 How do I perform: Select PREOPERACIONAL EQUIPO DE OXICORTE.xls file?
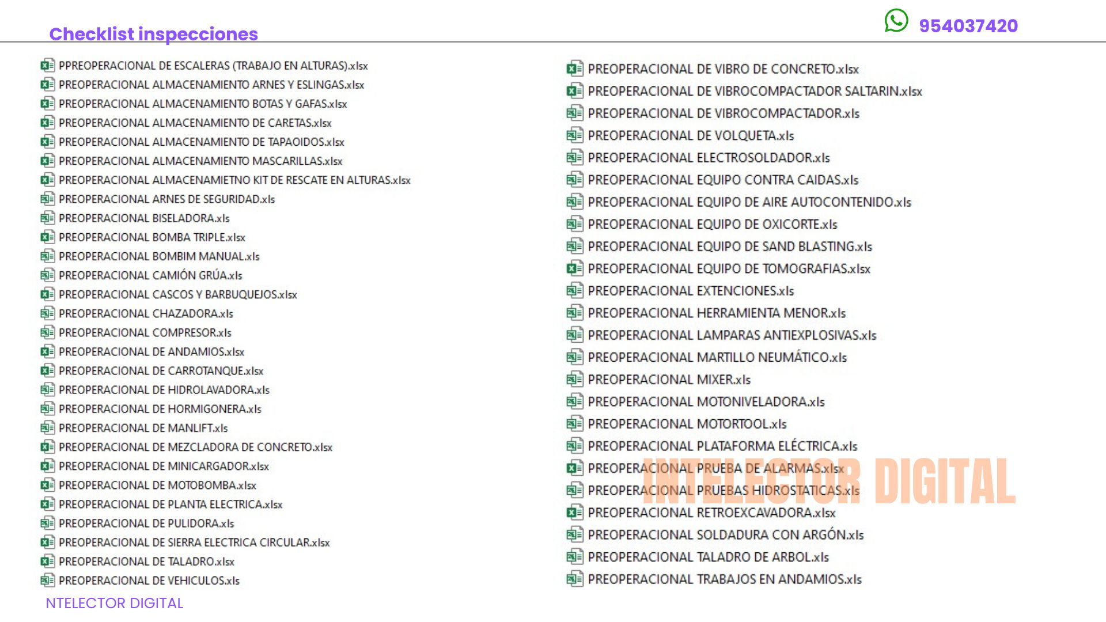712,224
